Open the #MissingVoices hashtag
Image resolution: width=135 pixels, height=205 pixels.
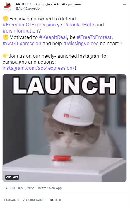pyautogui.click(x=81, y=43)
